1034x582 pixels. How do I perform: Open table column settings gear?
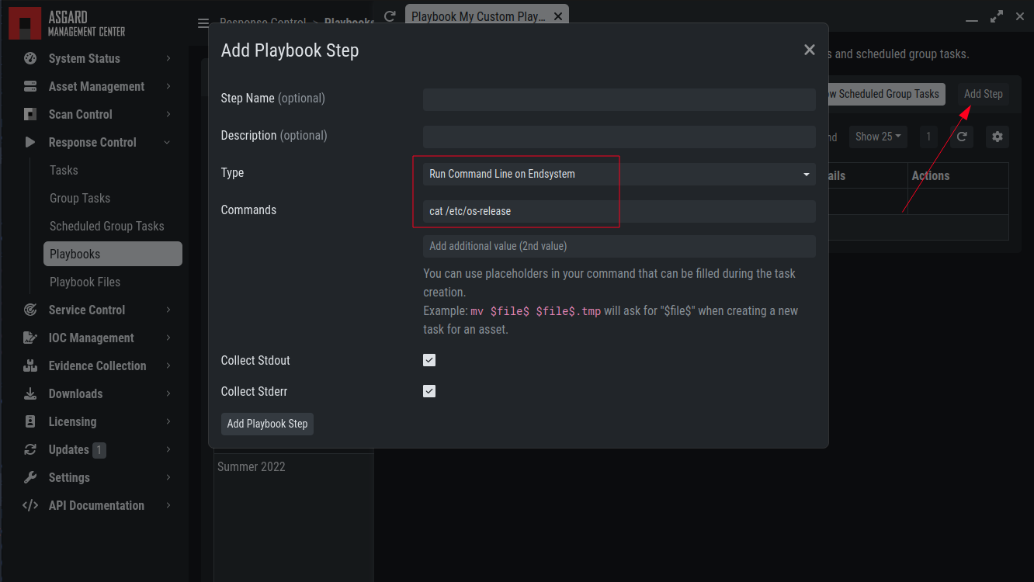click(998, 137)
